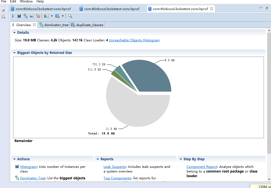Screen dimensions: 271x188
Task: Click the Thread Overview gears toolbar icon
Action: (38, 16)
